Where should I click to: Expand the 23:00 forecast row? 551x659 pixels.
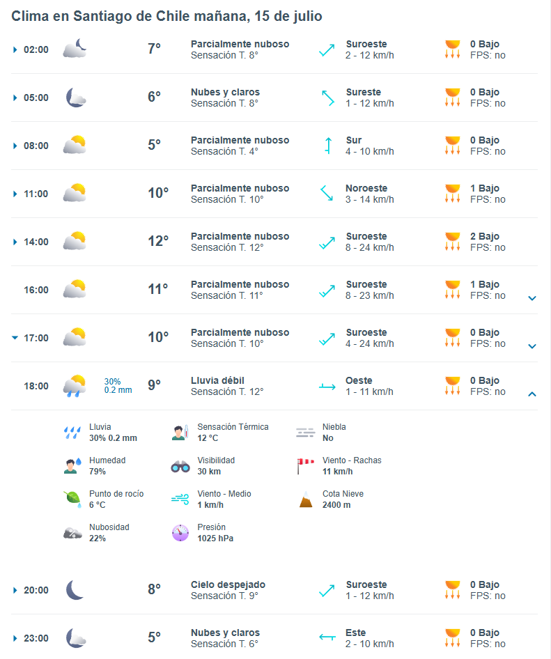(15, 638)
